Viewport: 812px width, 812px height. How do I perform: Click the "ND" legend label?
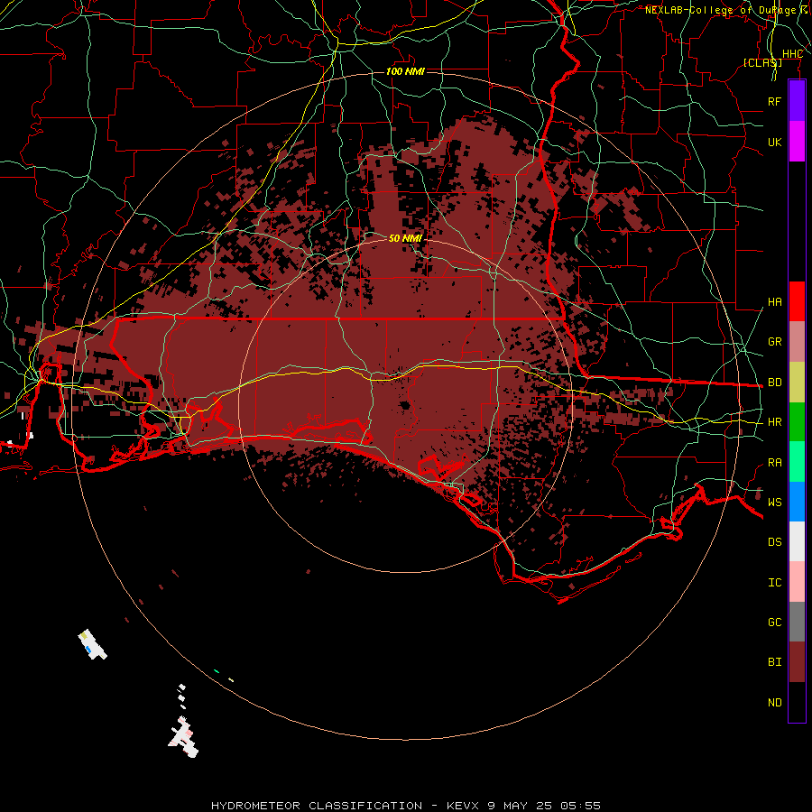pos(774,703)
